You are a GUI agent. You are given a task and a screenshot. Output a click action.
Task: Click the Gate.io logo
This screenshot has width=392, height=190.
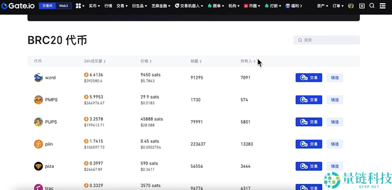click(x=17, y=6)
